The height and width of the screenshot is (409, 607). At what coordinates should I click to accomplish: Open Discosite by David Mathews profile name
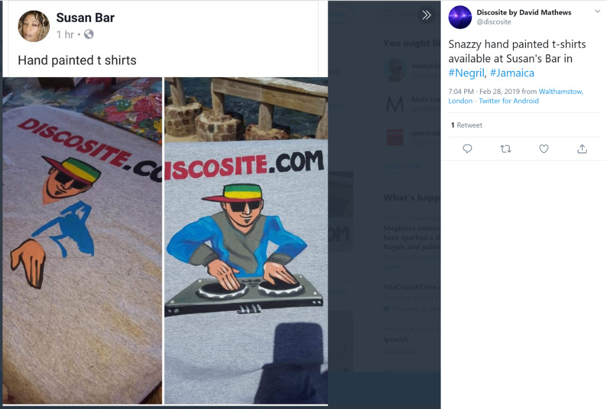(x=523, y=12)
